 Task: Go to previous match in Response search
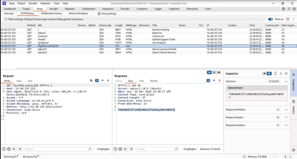click(x=126, y=149)
